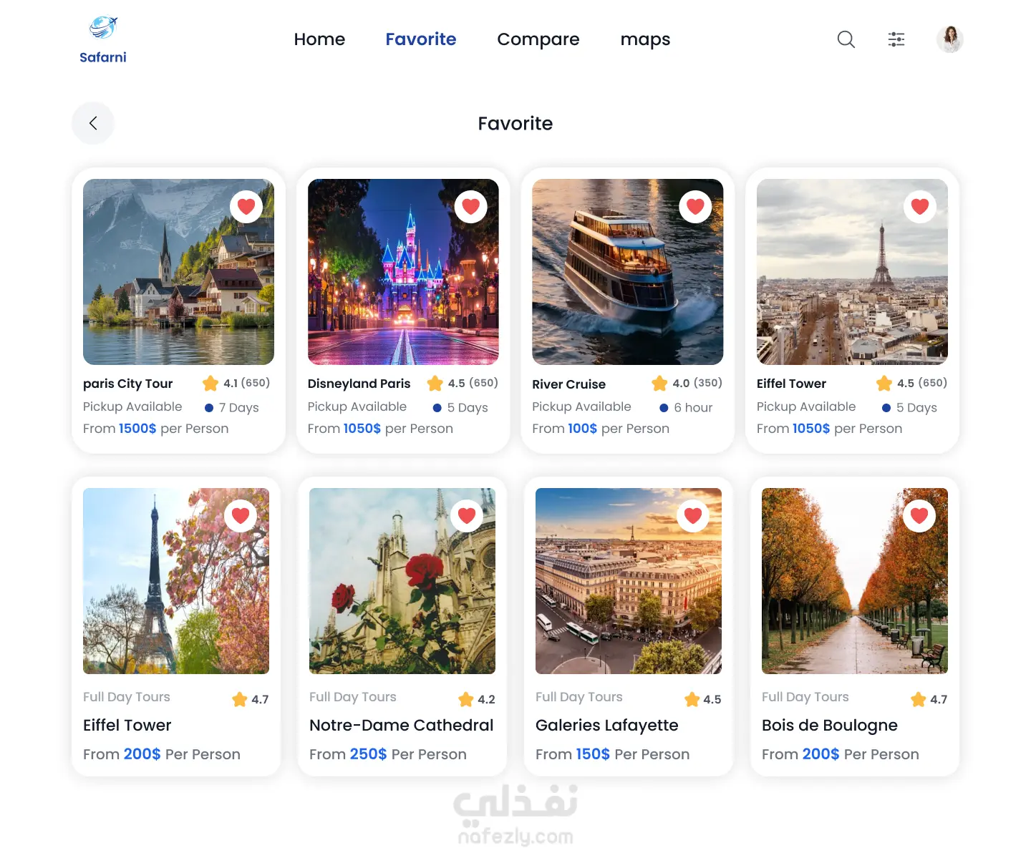Click the 1500$ price text
The height and width of the screenshot is (848, 1031).
coord(137,429)
